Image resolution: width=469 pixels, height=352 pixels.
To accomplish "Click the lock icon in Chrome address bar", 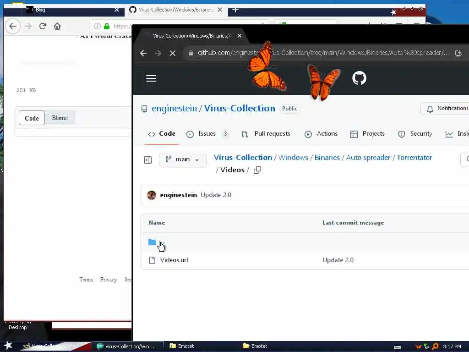I will click(x=191, y=53).
